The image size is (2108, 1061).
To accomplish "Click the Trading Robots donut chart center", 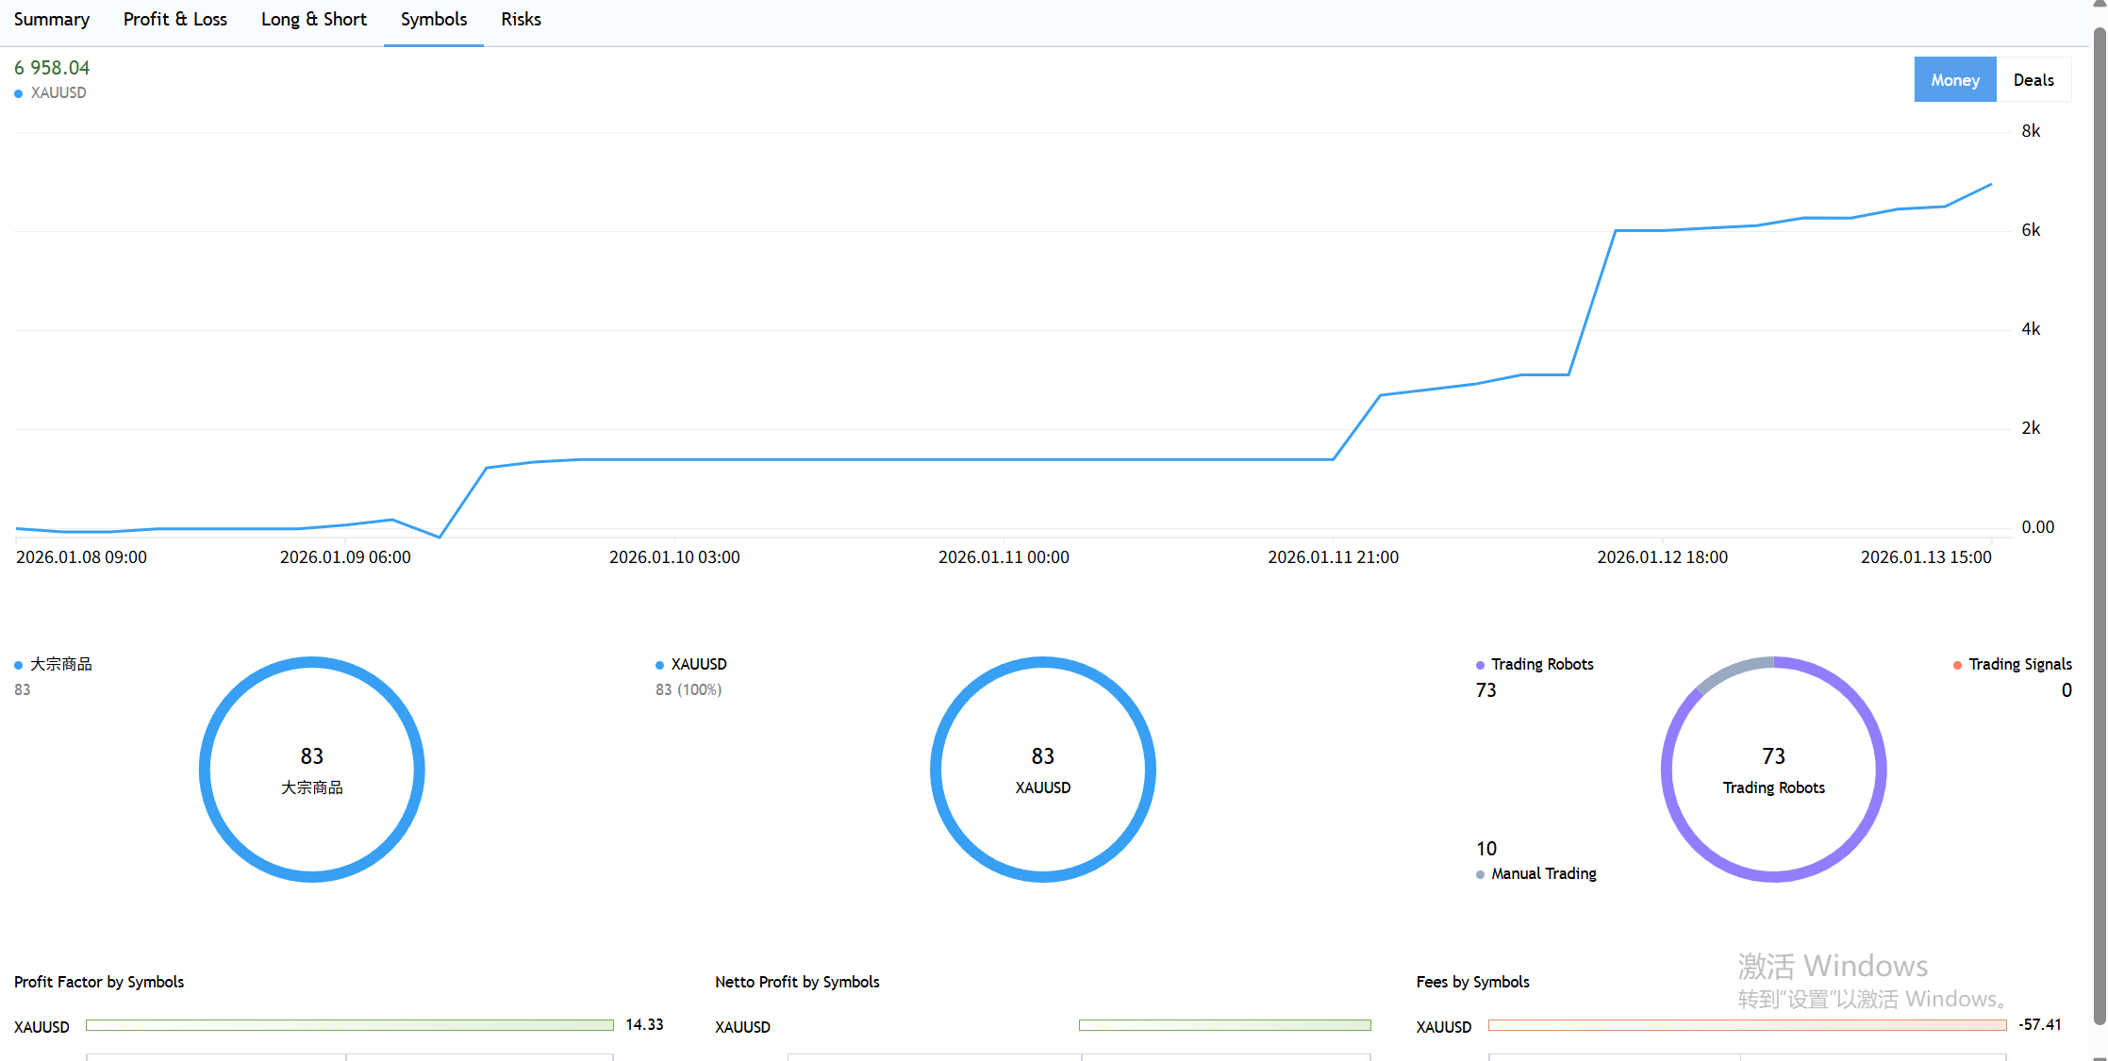I will 1773,770.
